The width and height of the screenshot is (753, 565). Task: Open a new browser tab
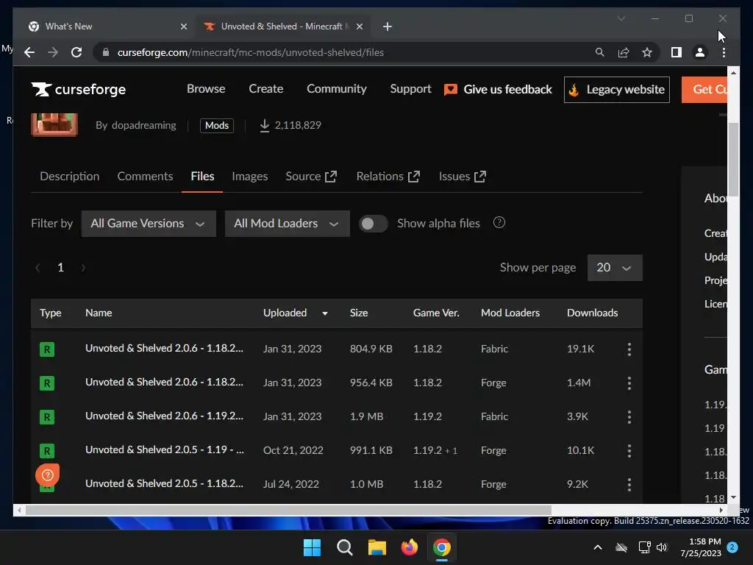(388, 26)
